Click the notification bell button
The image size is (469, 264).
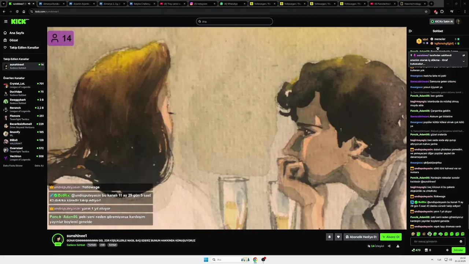pos(329,237)
